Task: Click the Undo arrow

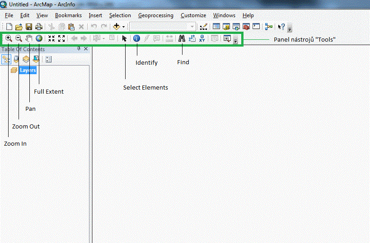Action: tap(94, 27)
